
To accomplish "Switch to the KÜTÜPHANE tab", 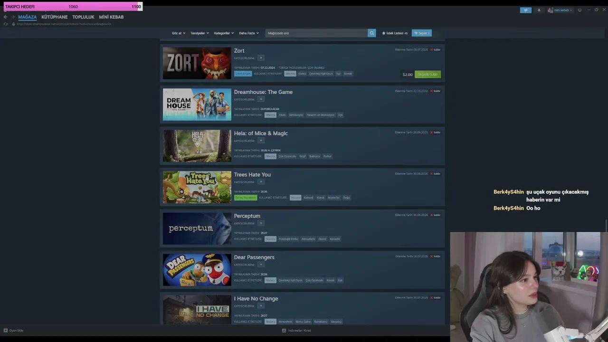I will (x=54, y=17).
